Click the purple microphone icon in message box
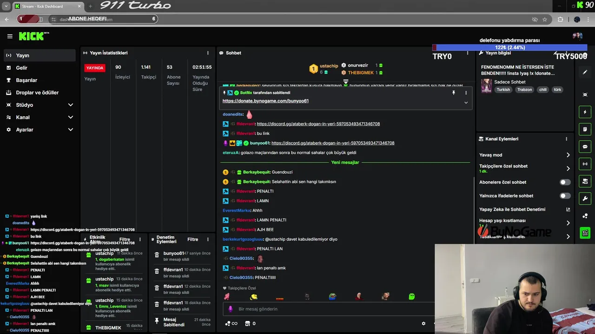 [x=230, y=309]
